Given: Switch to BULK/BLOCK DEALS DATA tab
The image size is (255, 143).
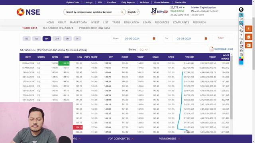Looking at the screenshot, I should [58, 28].
